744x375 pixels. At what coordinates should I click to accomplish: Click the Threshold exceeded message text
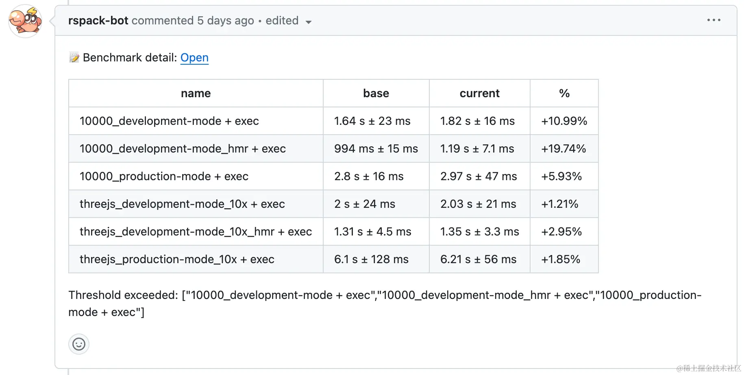[x=385, y=303]
